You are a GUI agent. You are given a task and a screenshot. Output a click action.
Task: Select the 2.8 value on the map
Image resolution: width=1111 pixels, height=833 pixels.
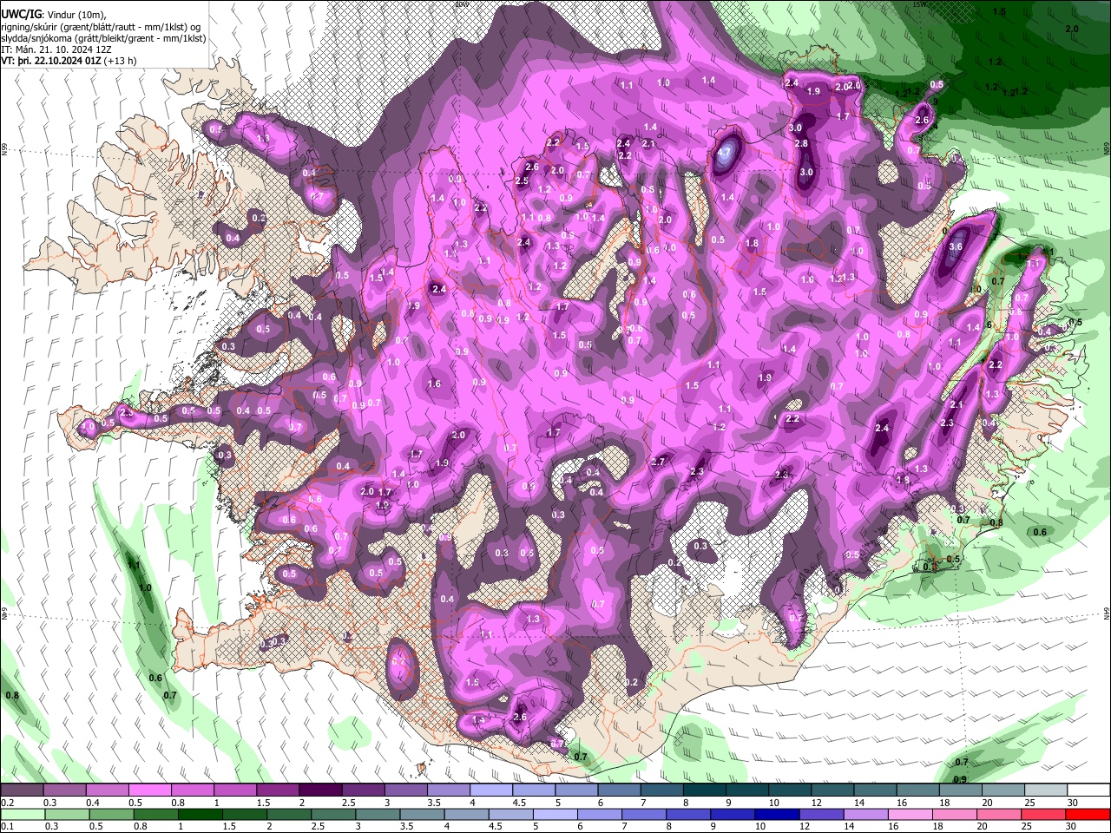click(801, 143)
